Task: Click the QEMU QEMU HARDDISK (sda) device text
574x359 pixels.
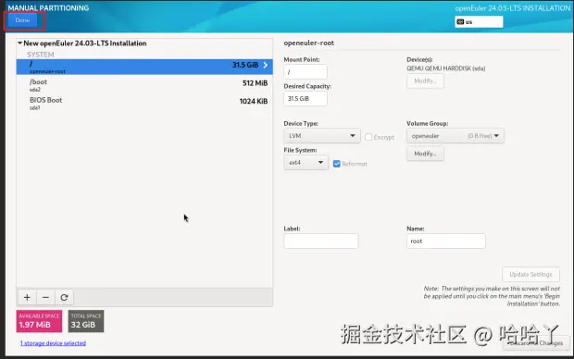Action: [446, 68]
